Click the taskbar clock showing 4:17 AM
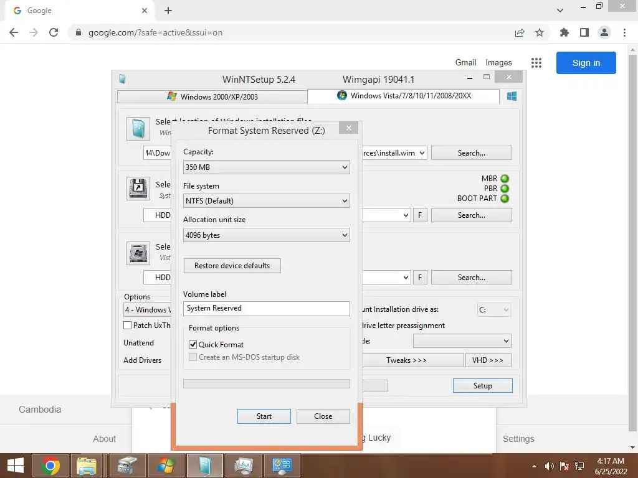The width and height of the screenshot is (638, 478). pyautogui.click(x=611, y=466)
